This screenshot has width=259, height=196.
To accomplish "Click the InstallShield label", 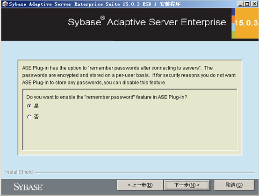I will click(19, 172).
